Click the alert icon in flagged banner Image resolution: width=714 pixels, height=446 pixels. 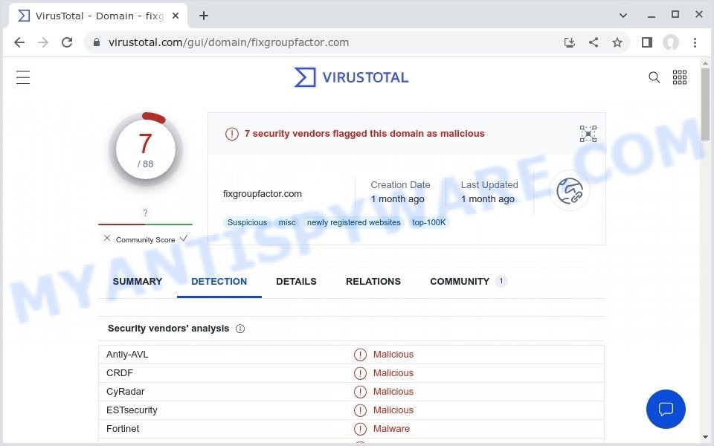232,134
